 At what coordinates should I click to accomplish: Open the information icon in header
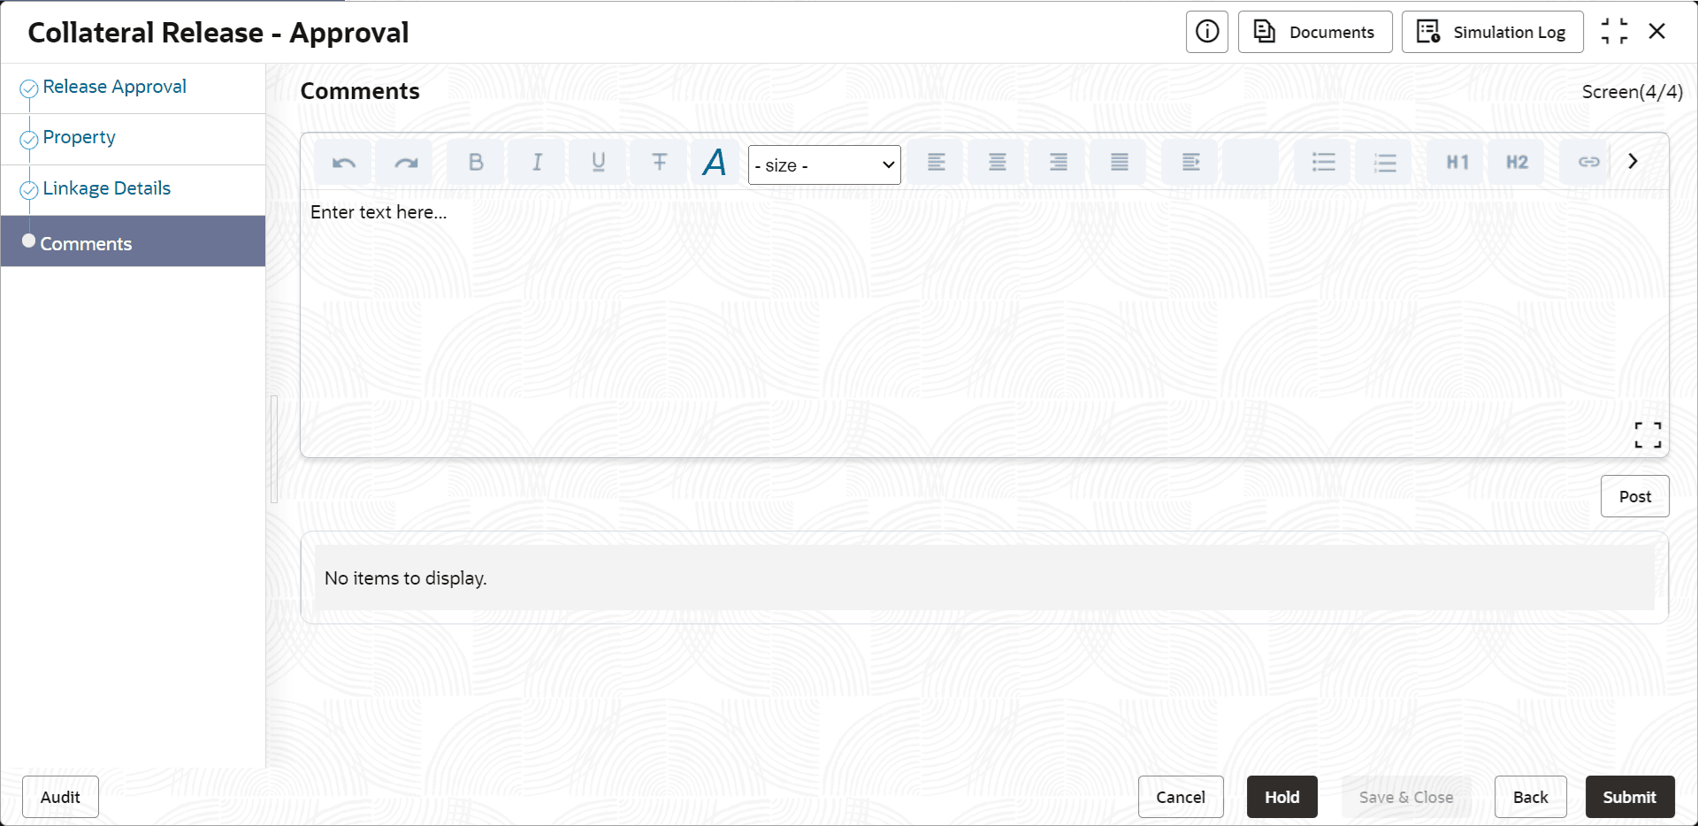(x=1207, y=32)
